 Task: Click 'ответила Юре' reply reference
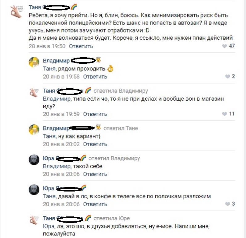pos(111,218)
